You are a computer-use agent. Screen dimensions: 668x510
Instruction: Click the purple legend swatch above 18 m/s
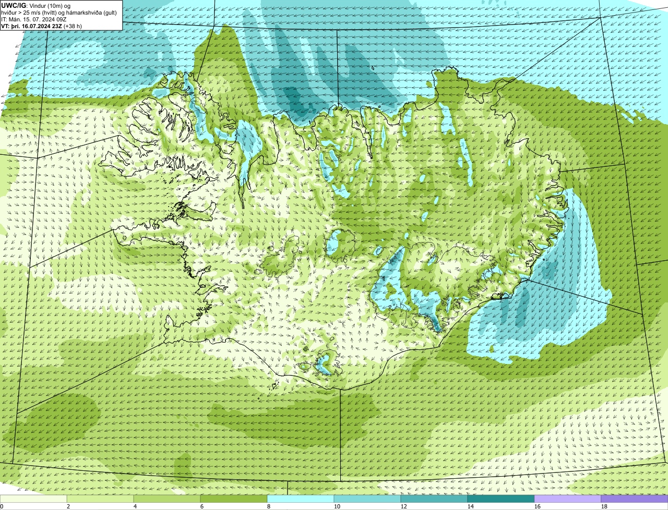point(635,499)
